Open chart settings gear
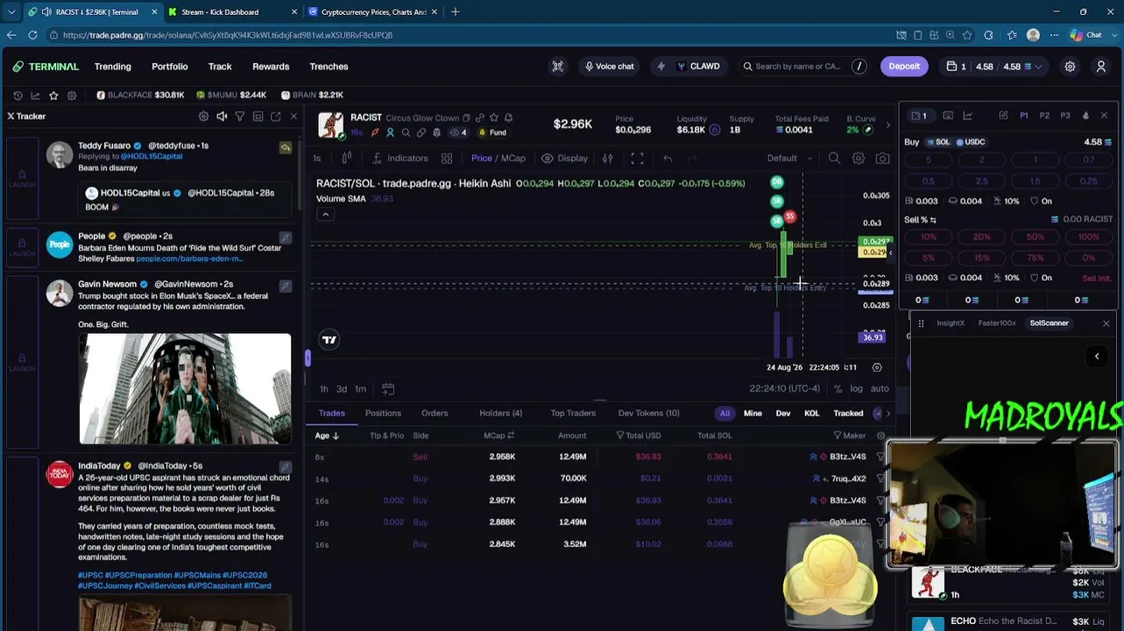 tap(859, 159)
